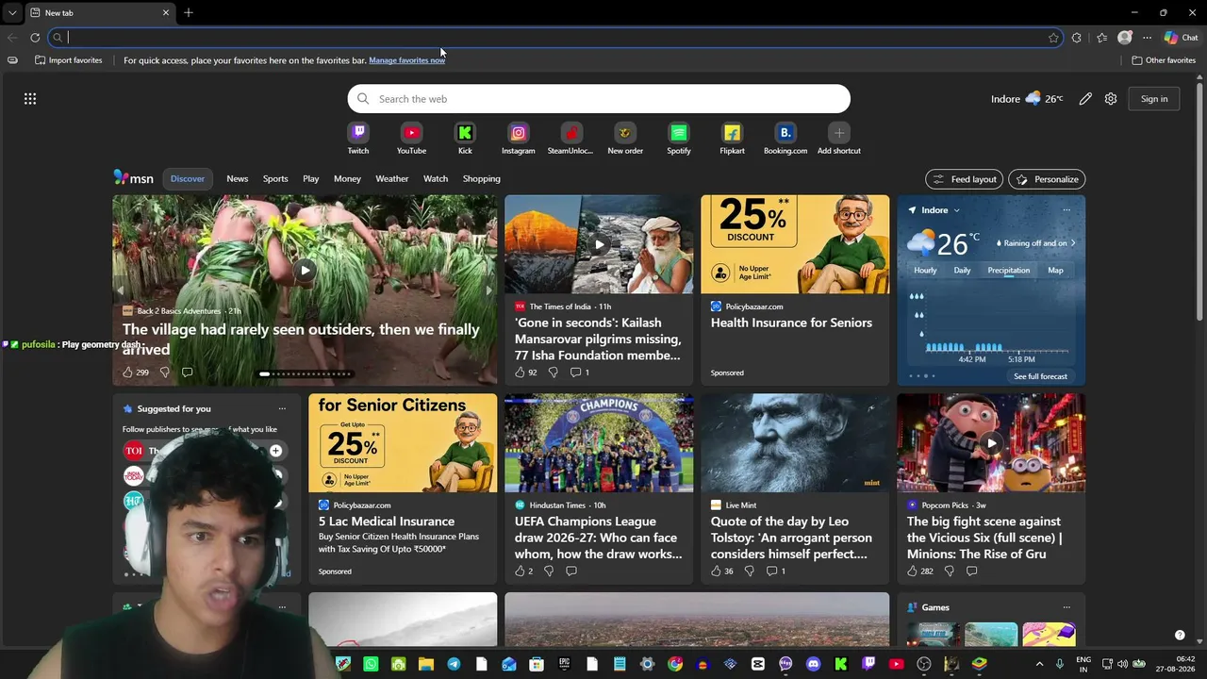This screenshot has height=679, width=1207.
Task: Open the Favorites hub icon
Action: click(x=1101, y=38)
